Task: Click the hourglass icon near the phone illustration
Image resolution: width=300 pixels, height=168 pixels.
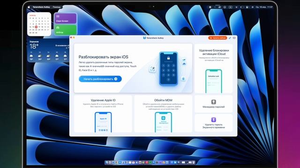Action: [x=184, y=62]
